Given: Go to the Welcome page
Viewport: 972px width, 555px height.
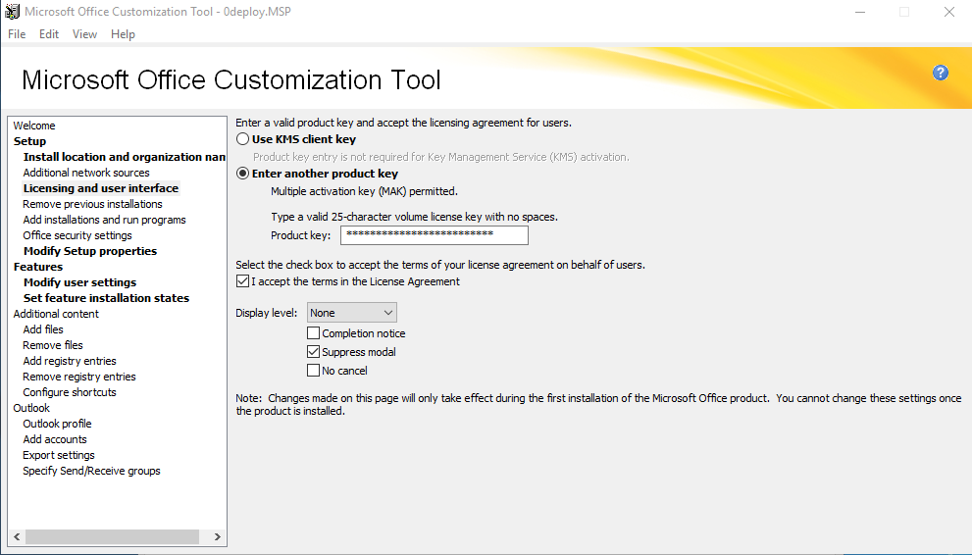Looking at the screenshot, I should 34,126.
